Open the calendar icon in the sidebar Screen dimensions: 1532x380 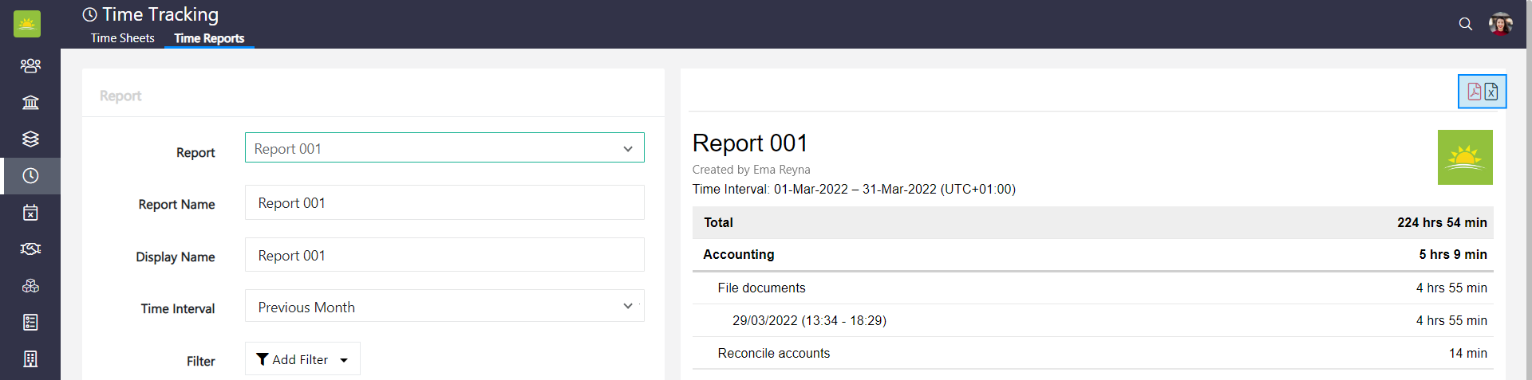pyautogui.click(x=30, y=213)
